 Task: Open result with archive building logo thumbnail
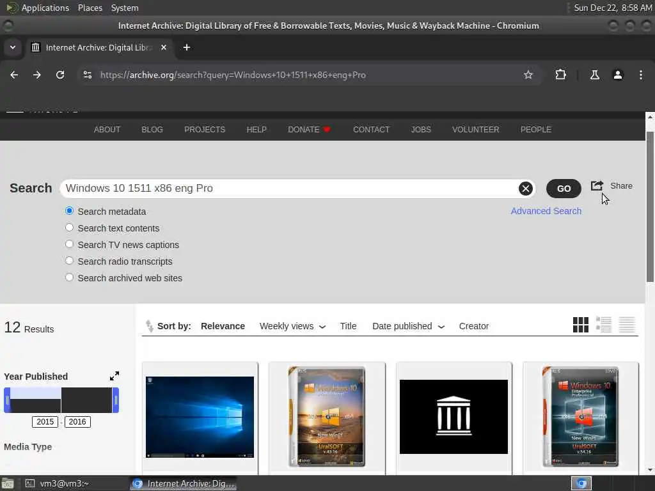[x=454, y=417]
